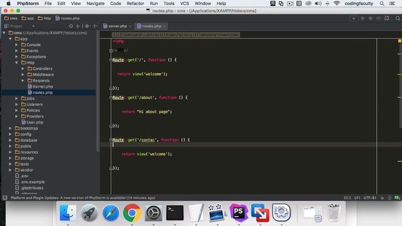
Task: Click the Debug bug icon in toolbar
Action: [371, 18]
